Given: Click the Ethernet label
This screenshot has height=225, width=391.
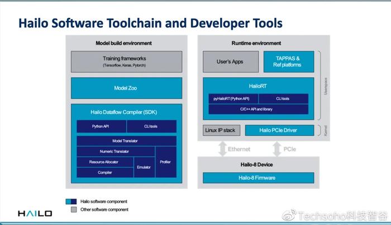Looking at the screenshot, I should (x=239, y=149).
